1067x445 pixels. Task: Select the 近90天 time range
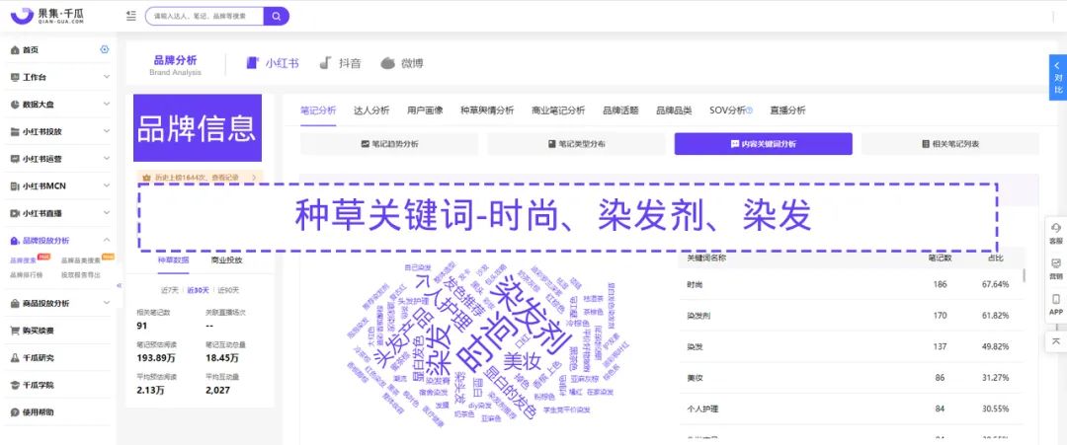228,290
